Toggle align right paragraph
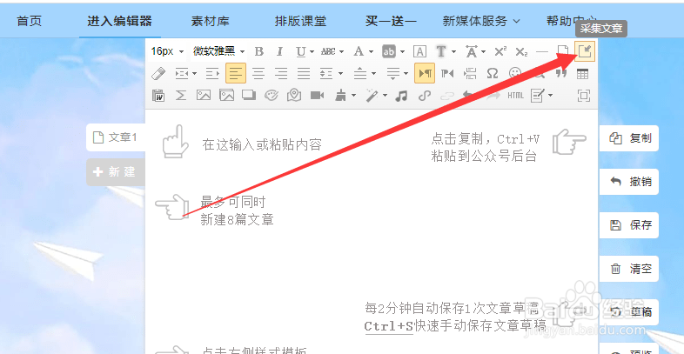 [x=281, y=73]
